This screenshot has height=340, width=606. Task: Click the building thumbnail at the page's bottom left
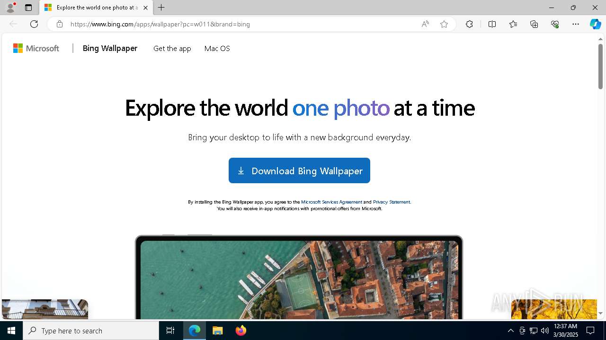(x=45, y=309)
